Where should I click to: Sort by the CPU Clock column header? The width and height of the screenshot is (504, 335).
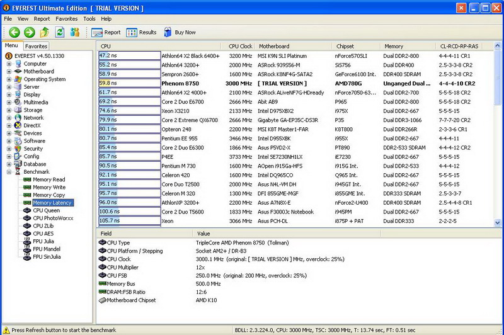pos(239,46)
